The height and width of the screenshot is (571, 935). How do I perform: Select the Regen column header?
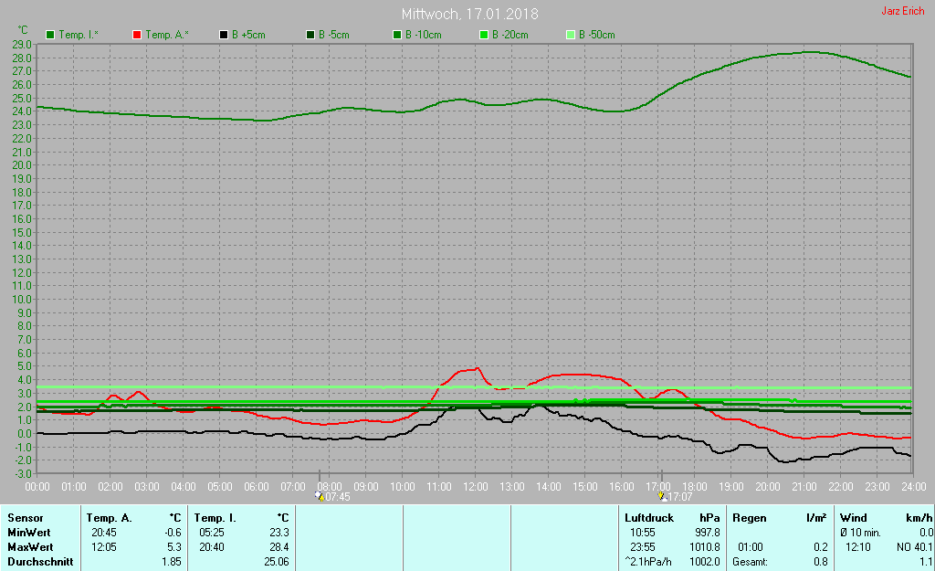pyautogui.click(x=749, y=518)
